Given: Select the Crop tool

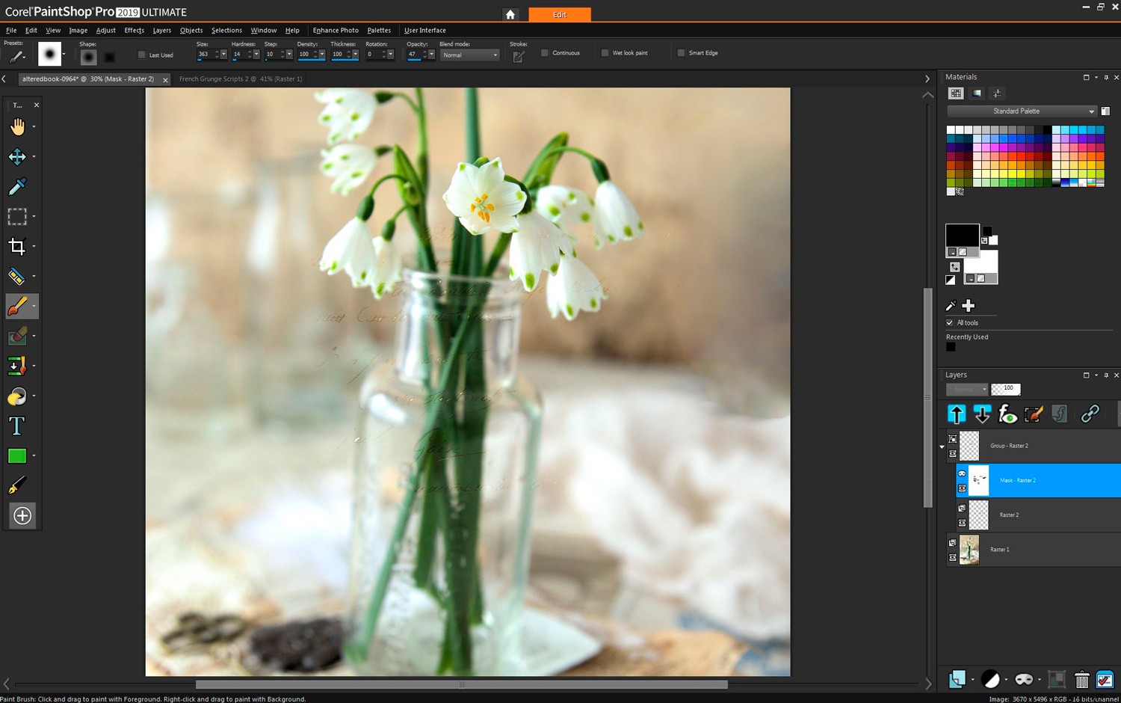Looking at the screenshot, I should pos(17,246).
